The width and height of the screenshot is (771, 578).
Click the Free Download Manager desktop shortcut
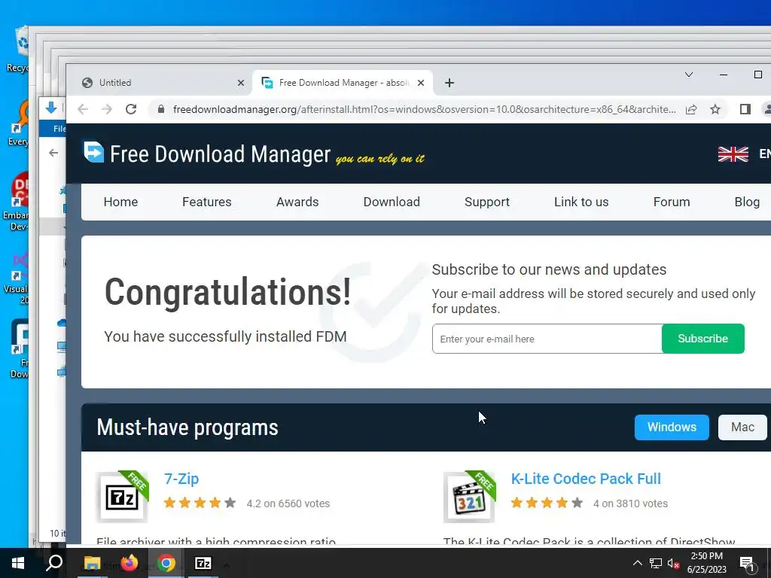coord(19,349)
